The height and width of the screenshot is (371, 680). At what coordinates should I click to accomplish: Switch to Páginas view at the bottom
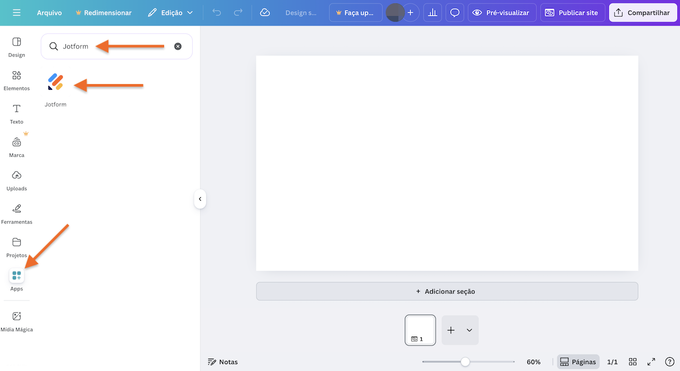coord(578,361)
